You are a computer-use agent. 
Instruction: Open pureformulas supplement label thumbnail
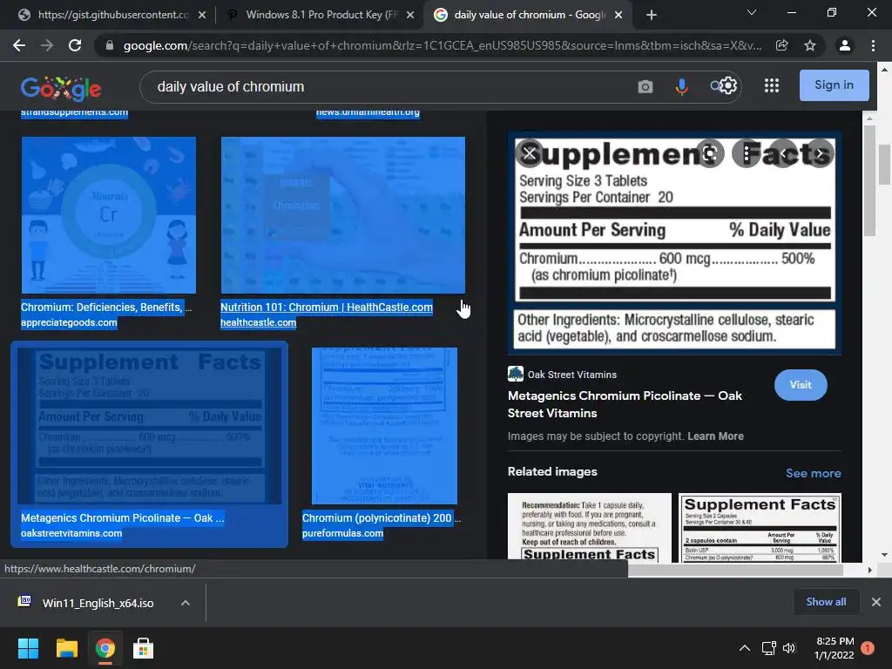coord(384,426)
